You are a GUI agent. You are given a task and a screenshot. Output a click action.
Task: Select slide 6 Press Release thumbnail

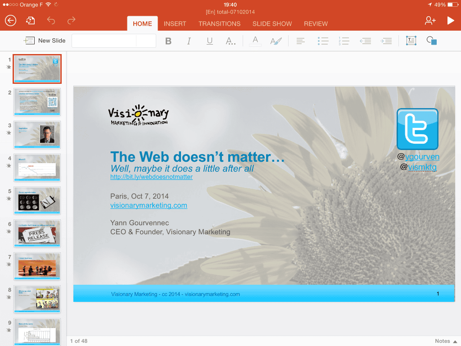37,233
